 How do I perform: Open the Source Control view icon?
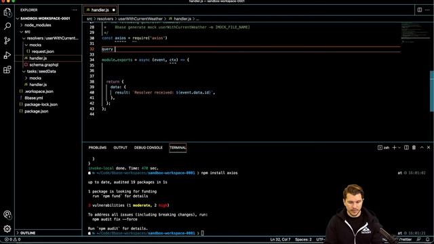tap(7, 41)
